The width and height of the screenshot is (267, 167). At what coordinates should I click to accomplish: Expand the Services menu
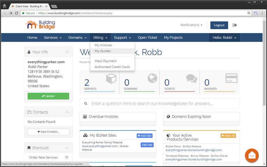(x=53, y=38)
